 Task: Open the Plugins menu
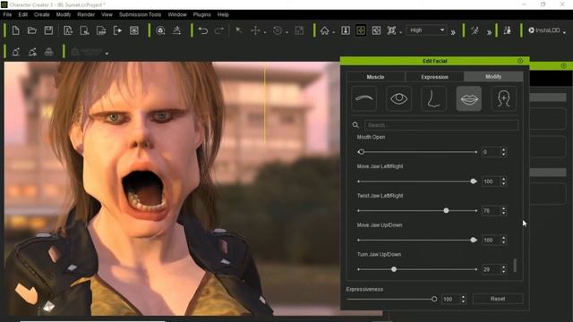[202, 14]
